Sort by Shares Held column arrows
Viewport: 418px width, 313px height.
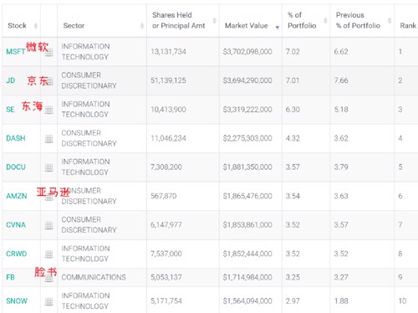pyautogui.click(x=214, y=20)
